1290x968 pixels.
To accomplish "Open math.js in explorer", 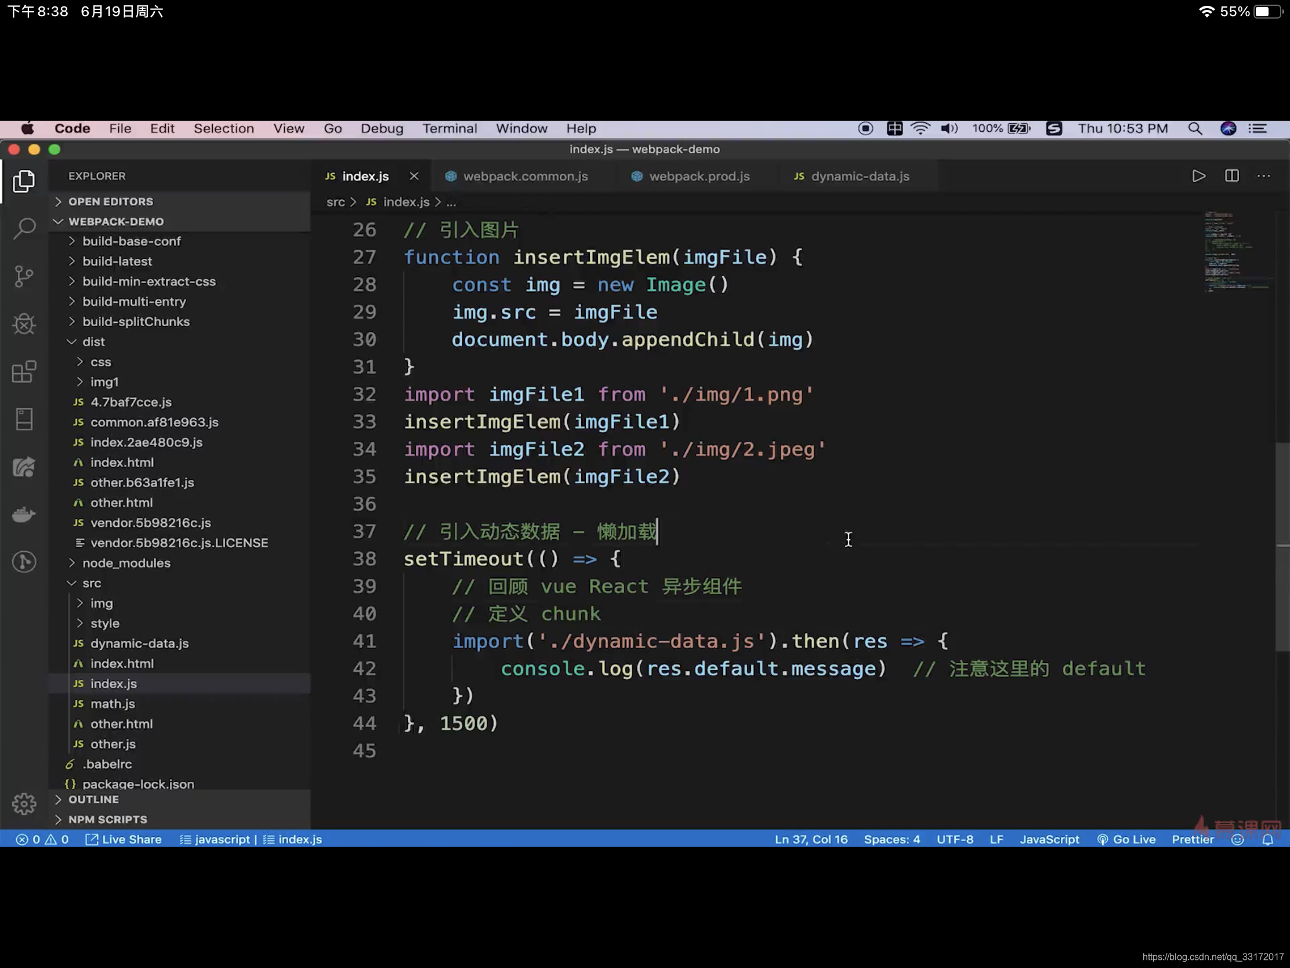I will (x=113, y=704).
